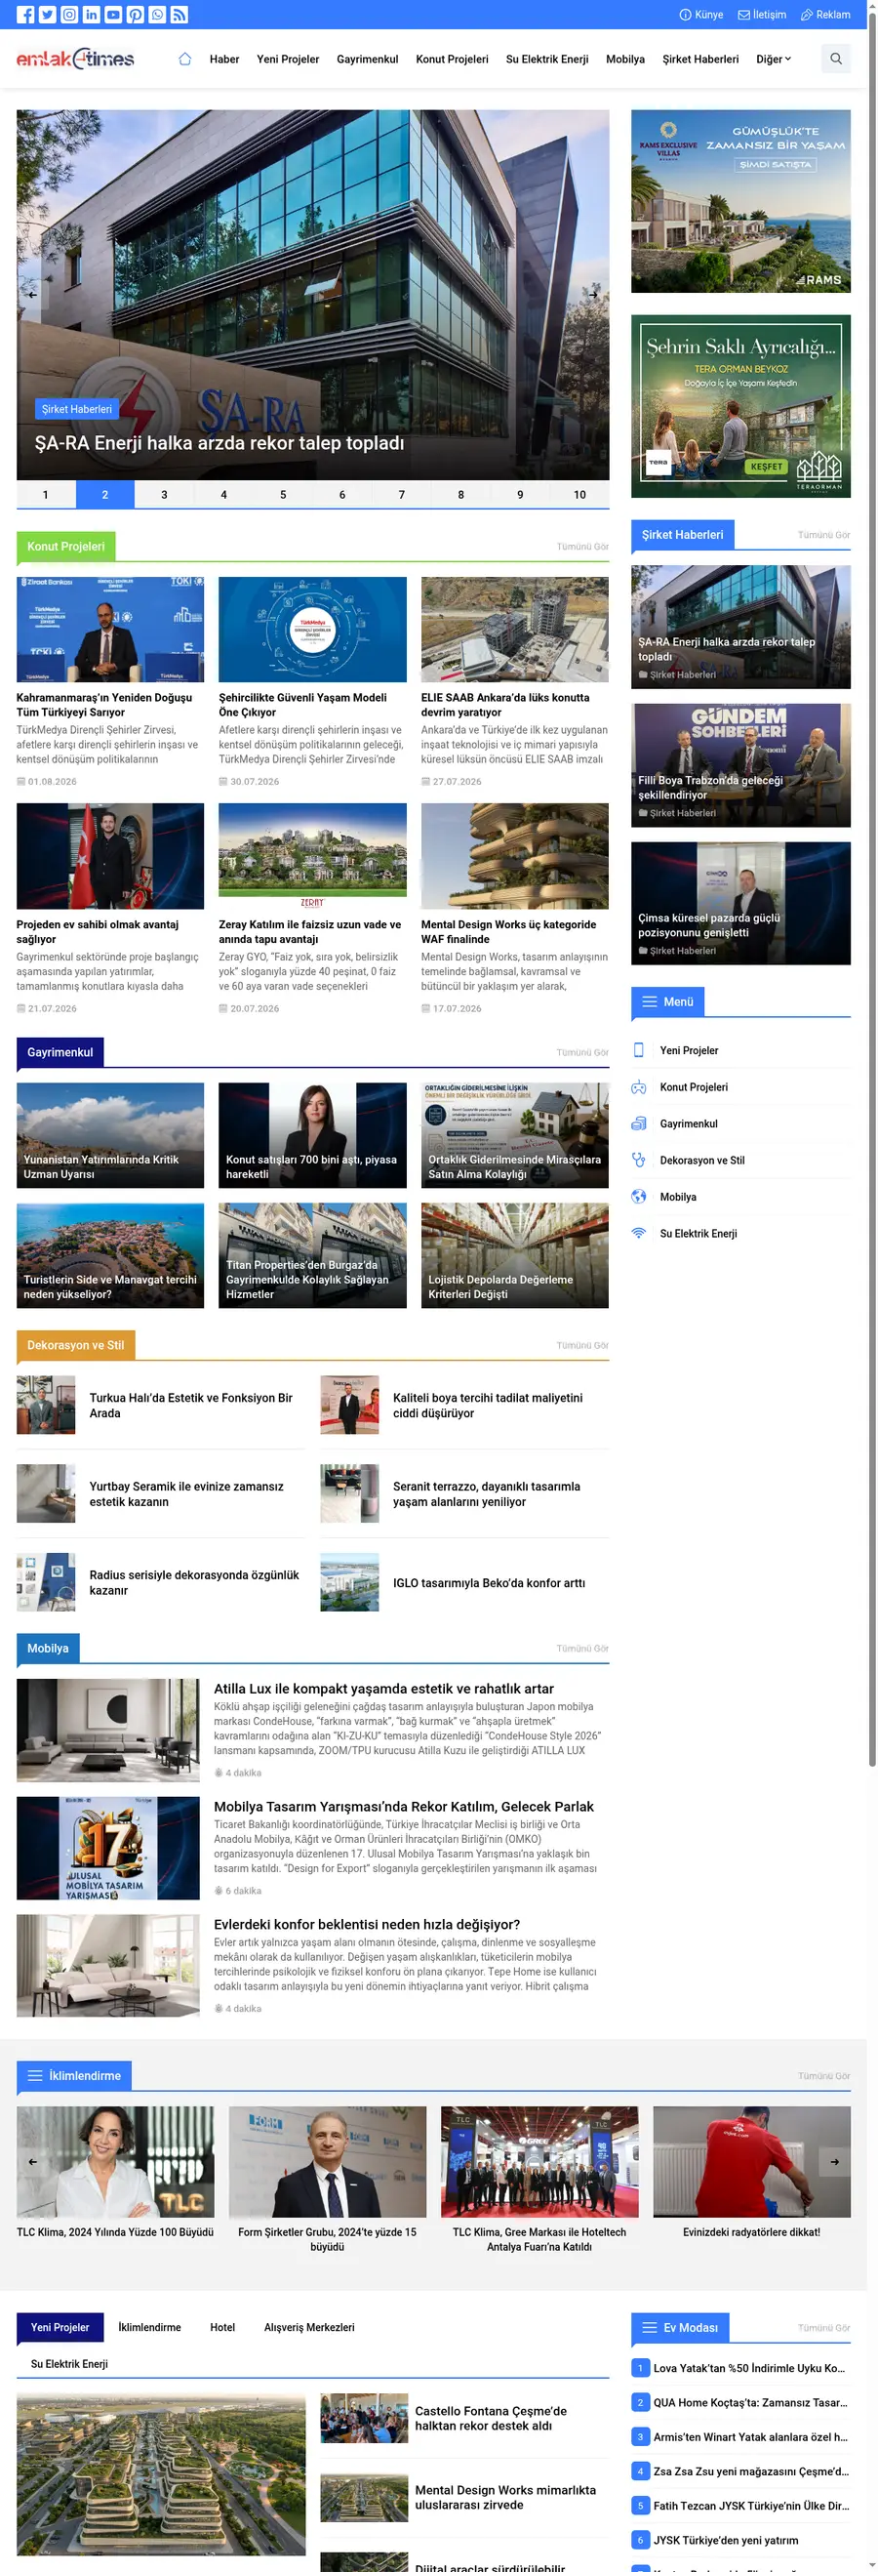878x2572 pixels.
Task: Click Tümünü Gör in Gayrimenkul section
Action: [582, 1052]
